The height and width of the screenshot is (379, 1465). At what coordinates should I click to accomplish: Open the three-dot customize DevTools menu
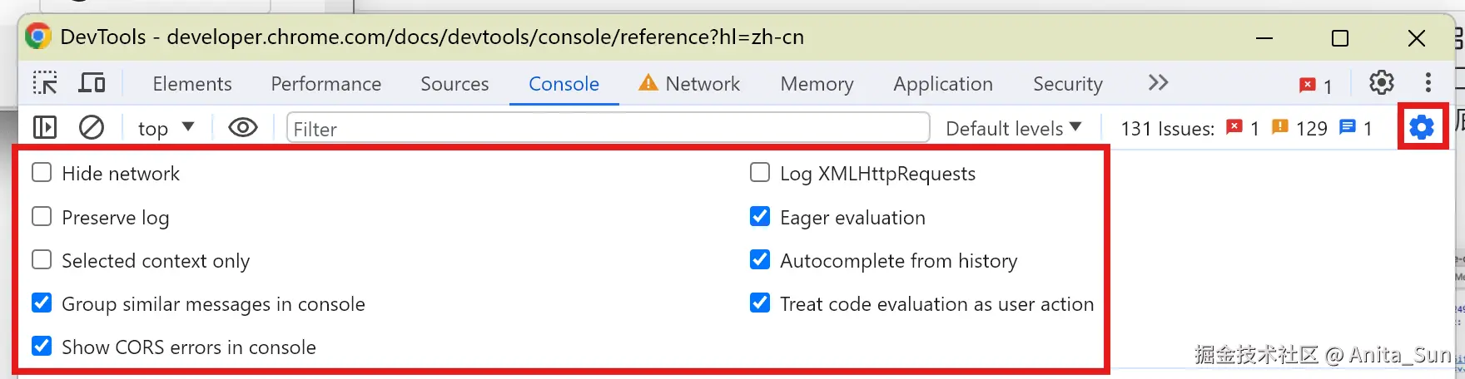(x=1428, y=82)
